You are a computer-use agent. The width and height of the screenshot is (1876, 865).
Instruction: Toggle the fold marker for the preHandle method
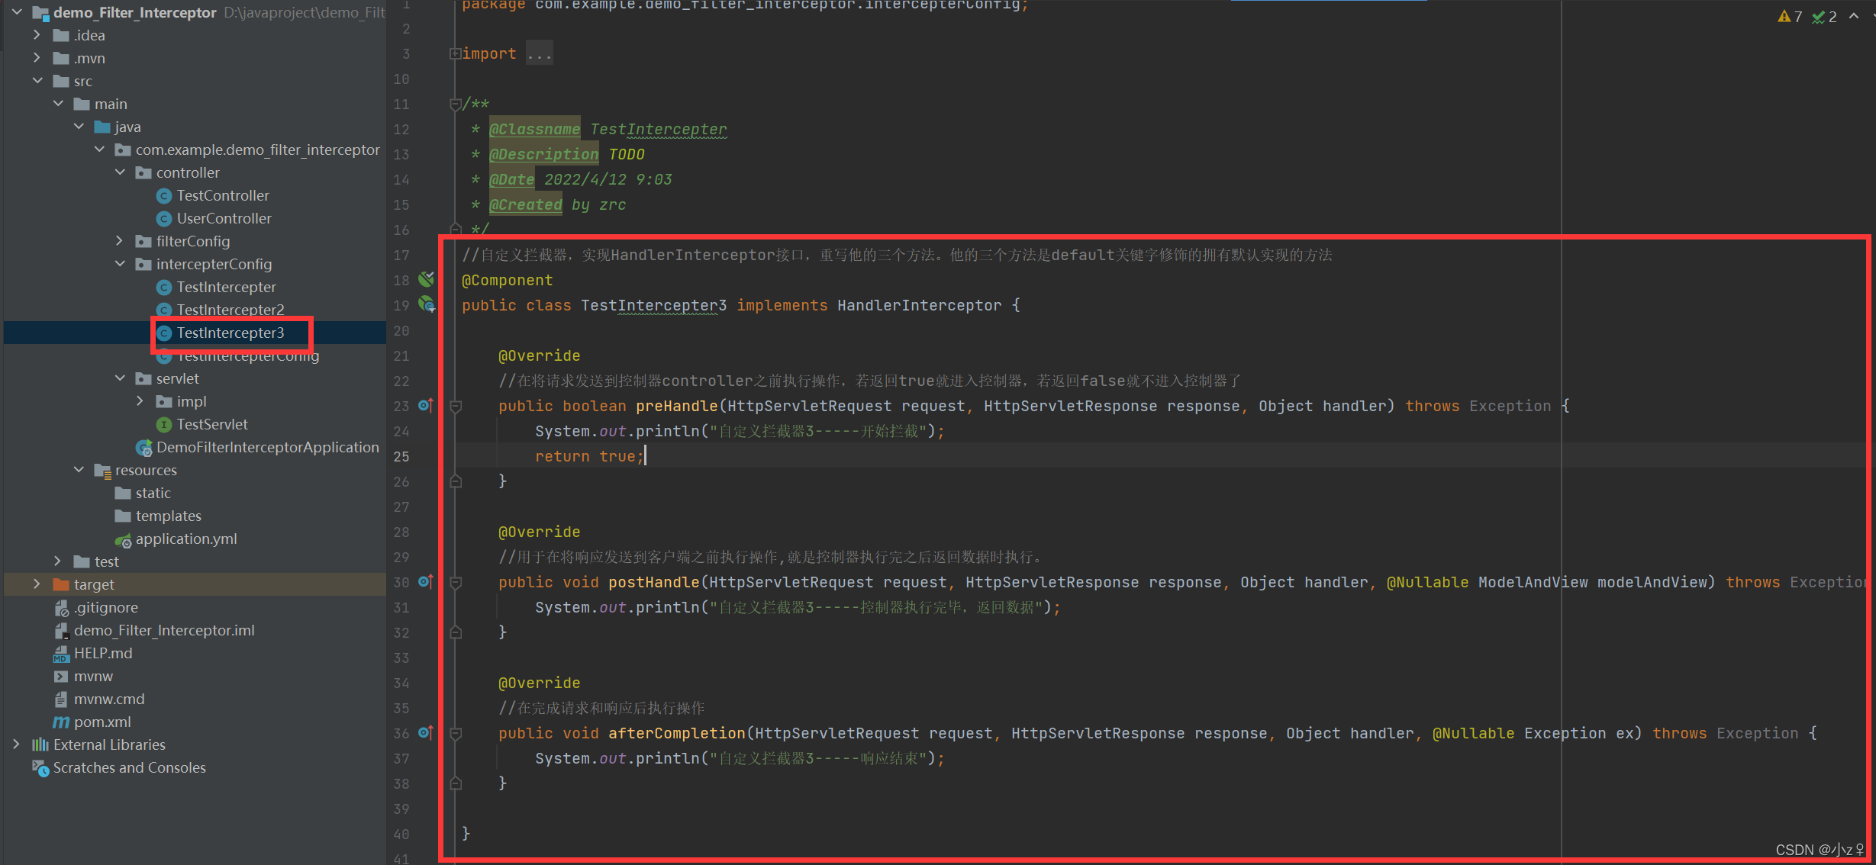456,407
